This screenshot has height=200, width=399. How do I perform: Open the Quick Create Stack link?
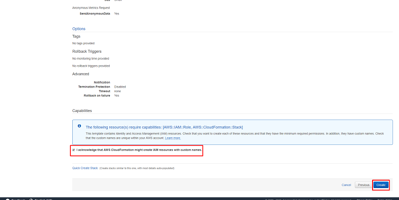pyautogui.click(x=85, y=168)
